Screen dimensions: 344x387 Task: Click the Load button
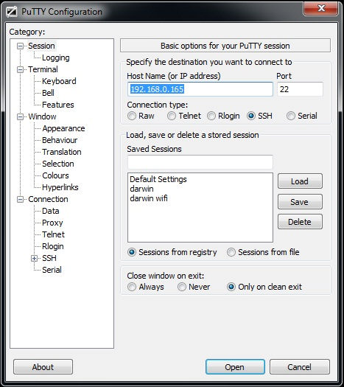point(300,181)
